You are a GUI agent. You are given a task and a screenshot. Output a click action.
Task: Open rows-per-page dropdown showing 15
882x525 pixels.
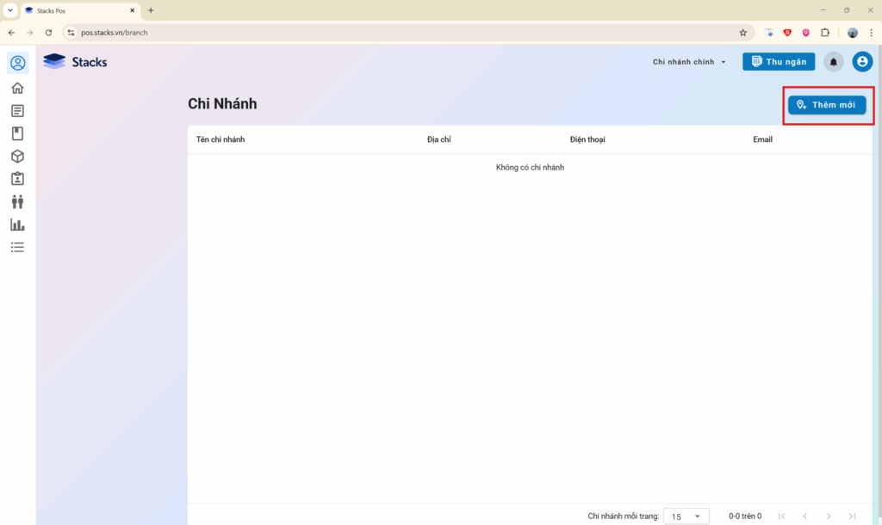pyautogui.click(x=686, y=516)
